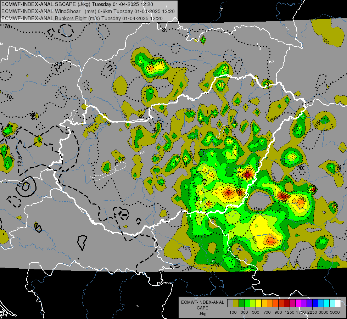This screenshot has height=319, width=347.
Task: Select the dark green legend swatch before 300
Action: [242, 303]
